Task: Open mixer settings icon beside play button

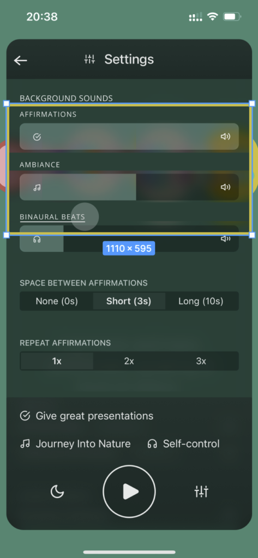Action: point(201,492)
